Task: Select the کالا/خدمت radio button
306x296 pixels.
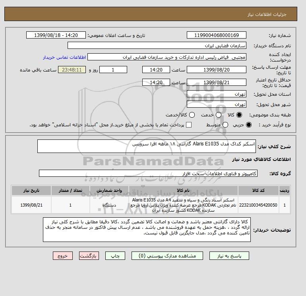Action: tap(192, 115)
